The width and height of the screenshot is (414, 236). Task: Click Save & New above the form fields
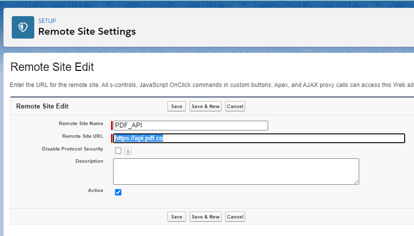tap(206, 107)
